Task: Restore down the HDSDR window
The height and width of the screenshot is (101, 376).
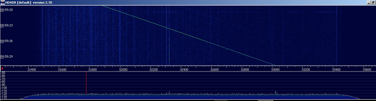Action: [x=373, y=3]
